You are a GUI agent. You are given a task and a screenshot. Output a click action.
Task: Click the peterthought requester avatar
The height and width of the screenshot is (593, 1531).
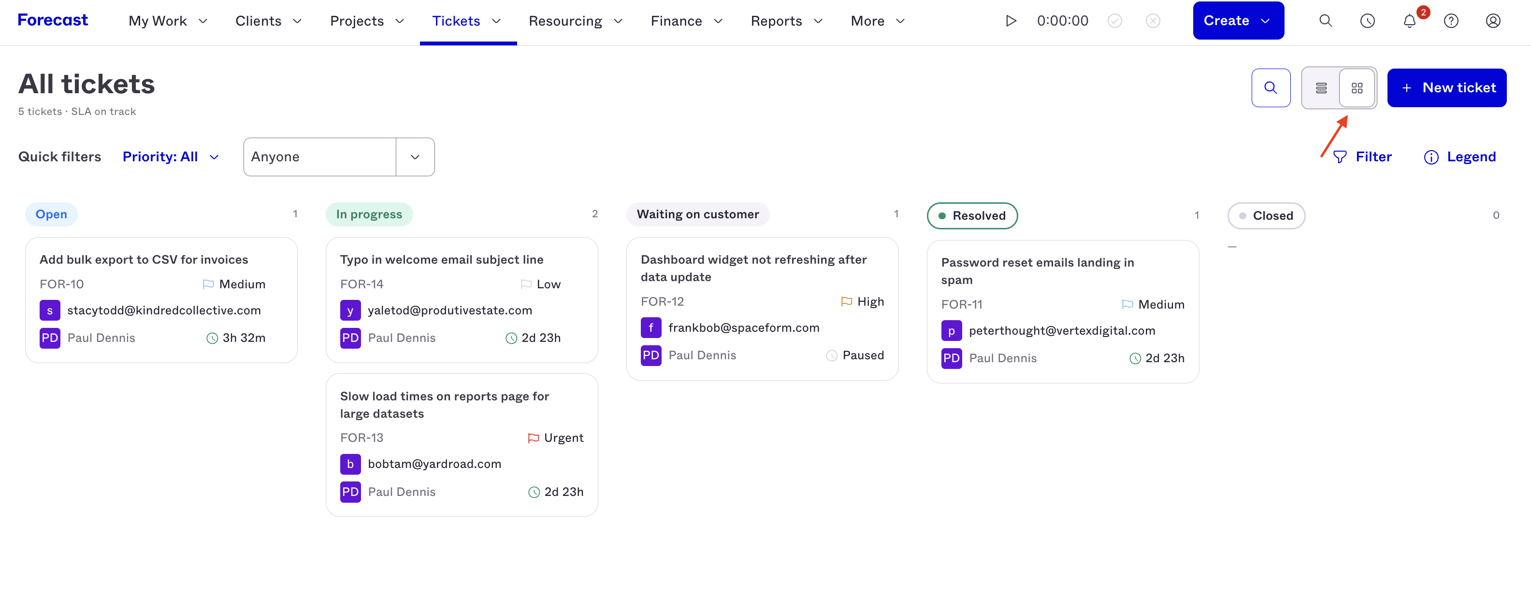coord(952,331)
